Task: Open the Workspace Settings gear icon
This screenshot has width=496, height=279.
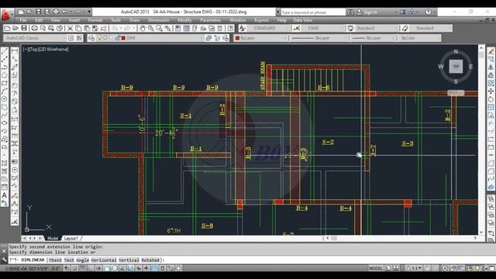Action: point(71,38)
